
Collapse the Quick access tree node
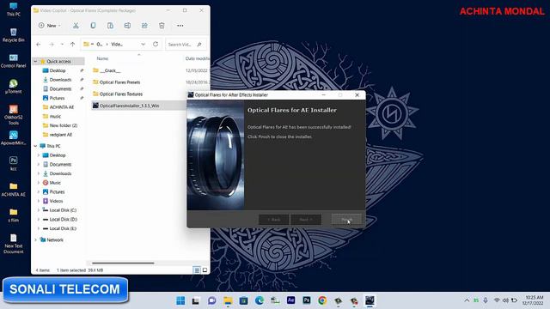(x=35, y=61)
